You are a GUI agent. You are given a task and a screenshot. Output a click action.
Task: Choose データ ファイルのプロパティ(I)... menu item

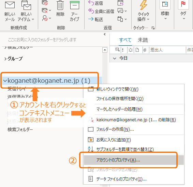pos(134,179)
